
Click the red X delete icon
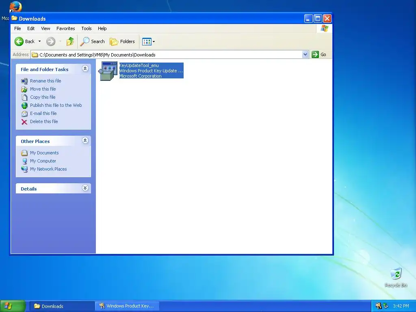24,122
